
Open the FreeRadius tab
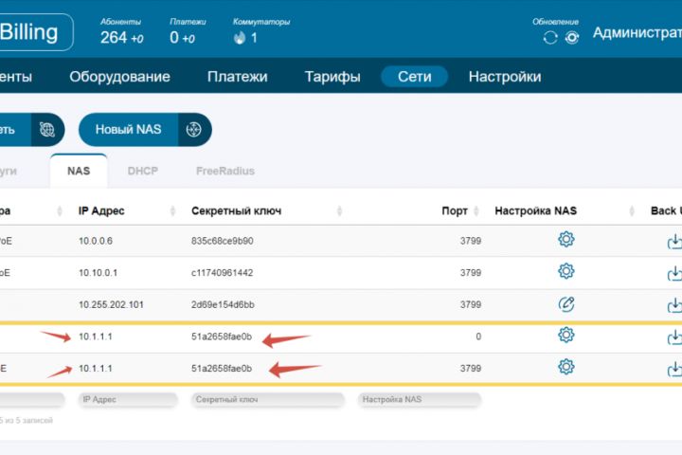point(224,172)
